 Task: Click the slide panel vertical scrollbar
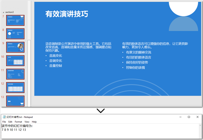(29, 73)
